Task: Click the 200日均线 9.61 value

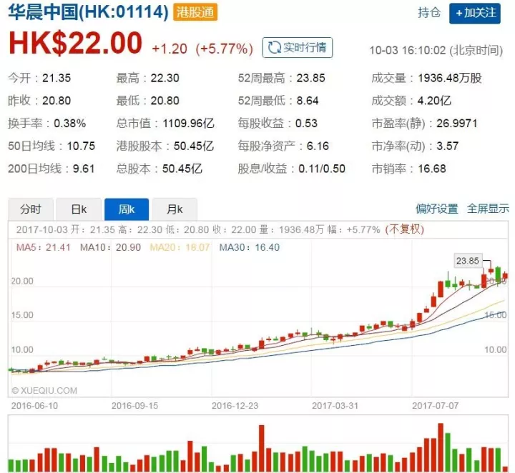Action: pyautogui.click(x=84, y=169)
